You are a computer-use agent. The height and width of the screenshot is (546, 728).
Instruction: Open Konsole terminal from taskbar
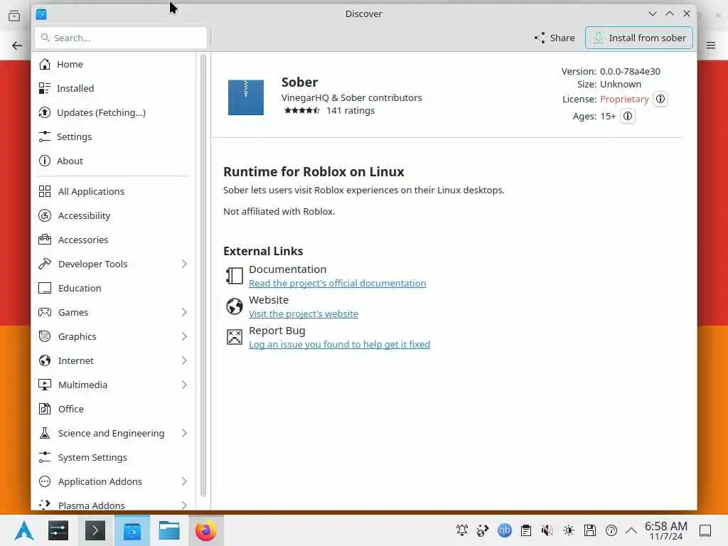95,530
